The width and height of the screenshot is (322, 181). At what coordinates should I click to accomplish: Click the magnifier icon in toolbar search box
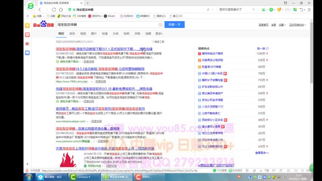253,9
